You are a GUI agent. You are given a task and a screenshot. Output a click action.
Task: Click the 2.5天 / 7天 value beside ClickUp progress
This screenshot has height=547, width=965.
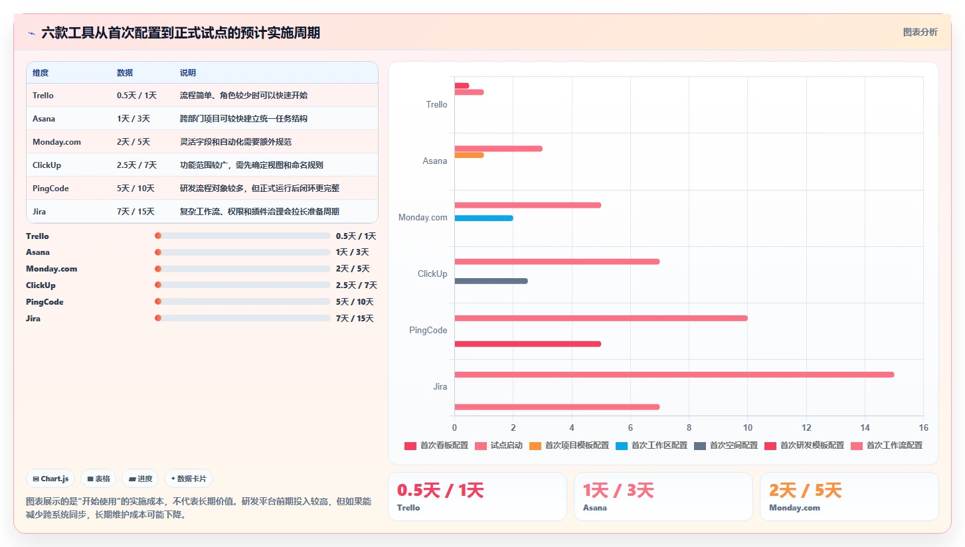(357, 285)
